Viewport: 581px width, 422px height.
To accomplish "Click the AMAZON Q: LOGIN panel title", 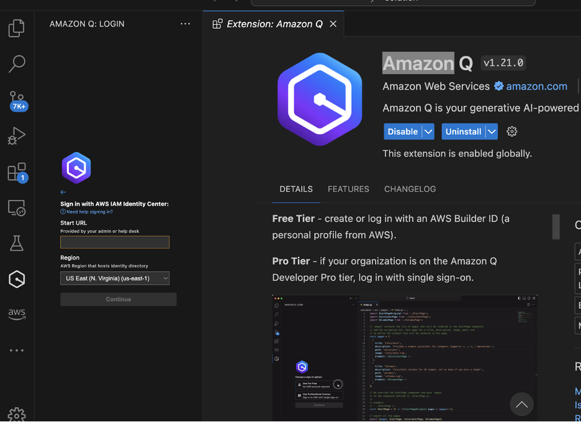I will point(87,24).
